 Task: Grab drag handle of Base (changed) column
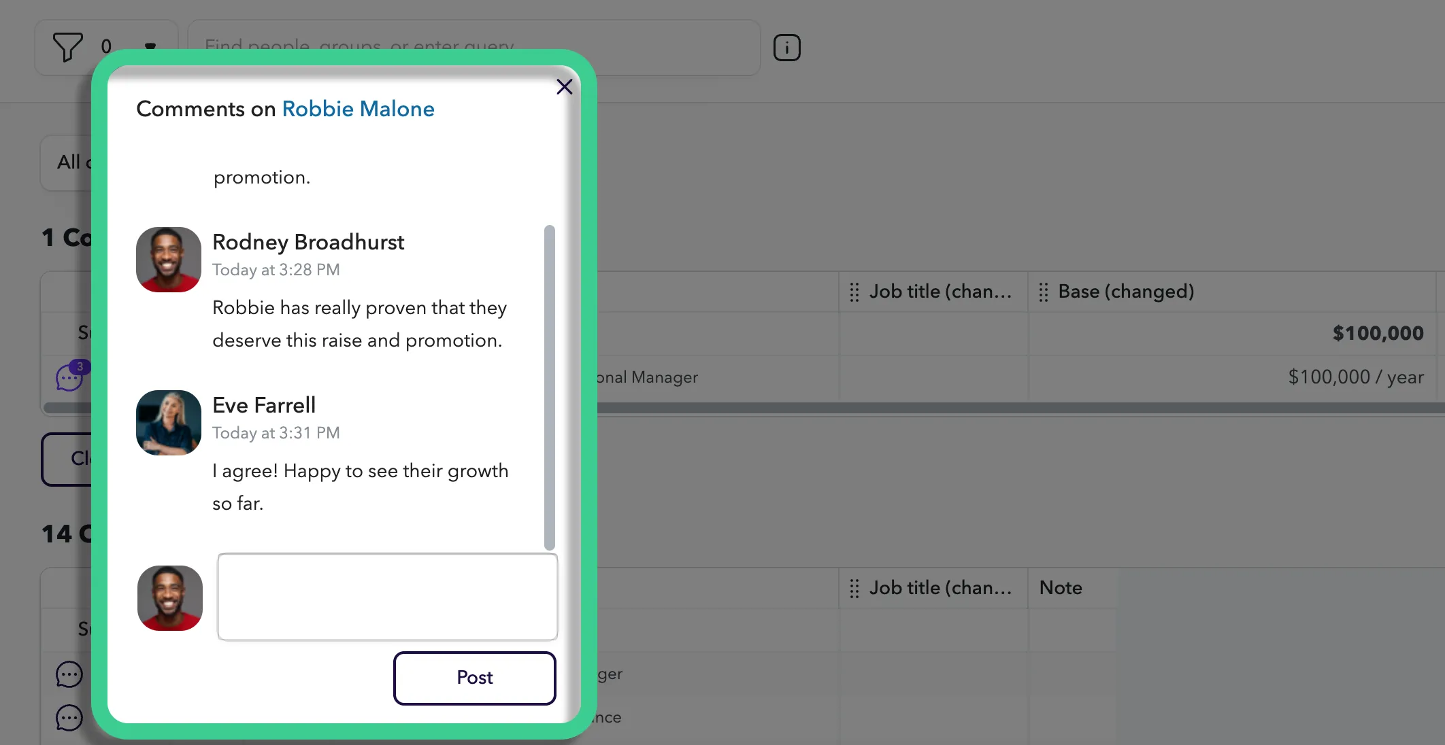1043,292
